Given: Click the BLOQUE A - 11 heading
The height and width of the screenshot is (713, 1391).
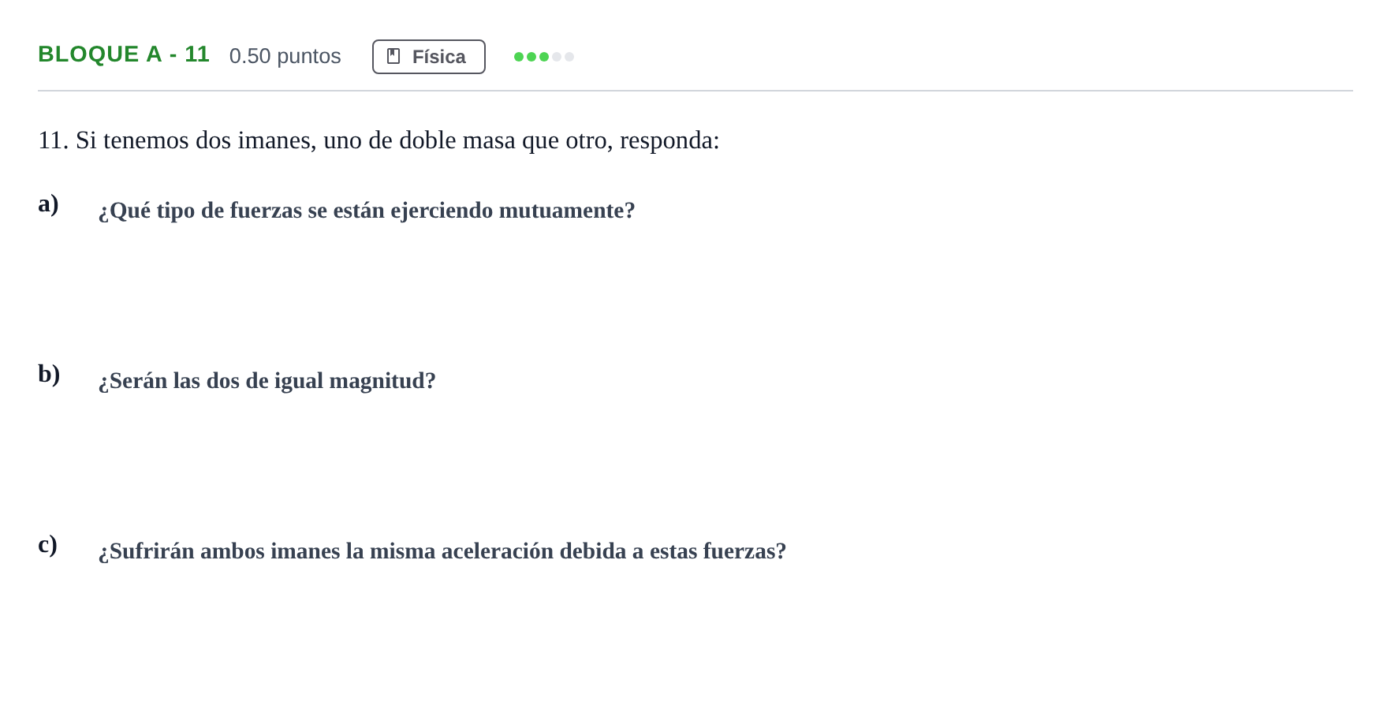Looking at the screenshot, I should (124, 54).
